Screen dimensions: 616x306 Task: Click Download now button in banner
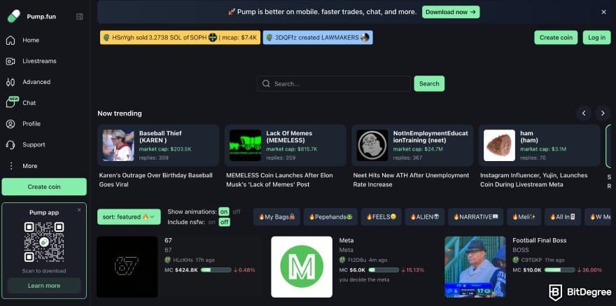click(451, 12)
